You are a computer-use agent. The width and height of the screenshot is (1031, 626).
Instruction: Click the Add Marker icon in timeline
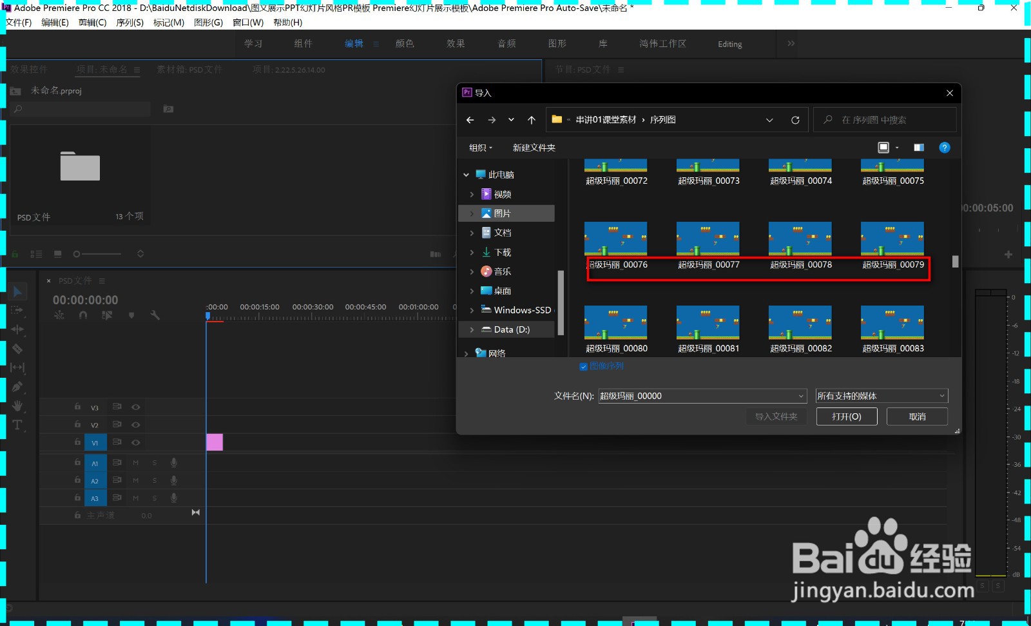tap(131, 315)
